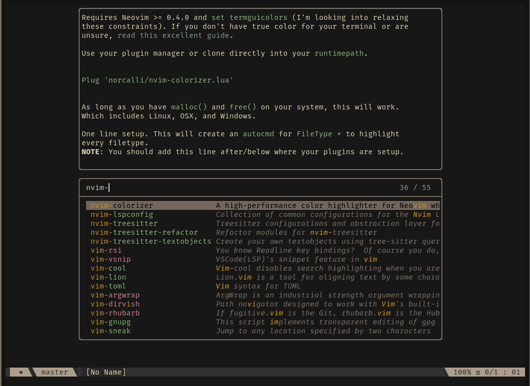Click 'Create your own textobjects' description

click(327, 241)
